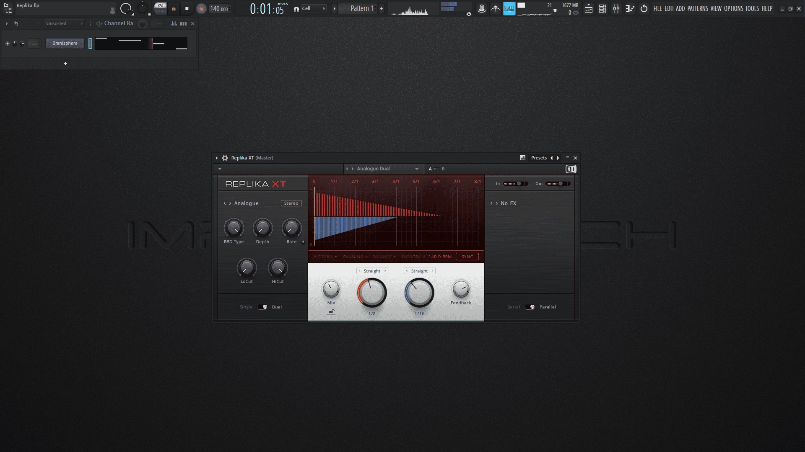Viewport: 805px width, 452px height.
Task: Click the Presets label
Action: click(x=539, y=158)
